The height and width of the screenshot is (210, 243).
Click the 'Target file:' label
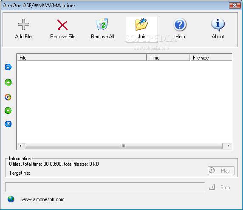click(x=20, y=173)
